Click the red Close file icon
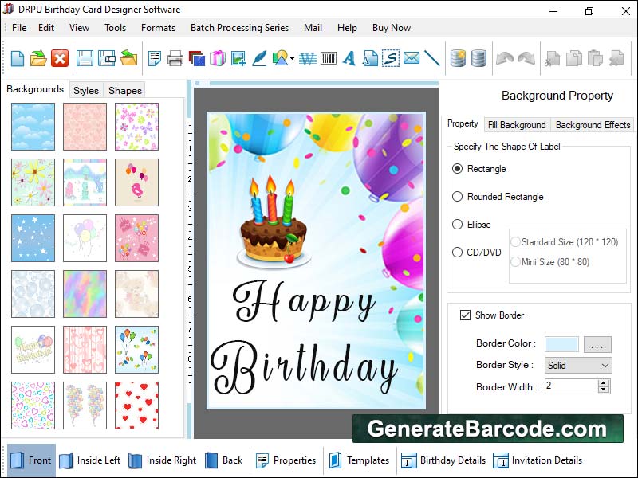The height and width of the screenshot is (478, 638). coord(60,58)
